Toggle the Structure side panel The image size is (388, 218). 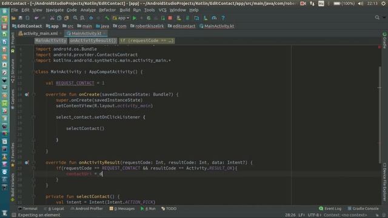click(x=13, y=71)
